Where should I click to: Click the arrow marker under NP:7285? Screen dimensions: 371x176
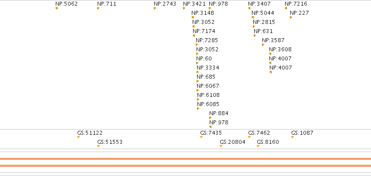click(x=197, y=45)
